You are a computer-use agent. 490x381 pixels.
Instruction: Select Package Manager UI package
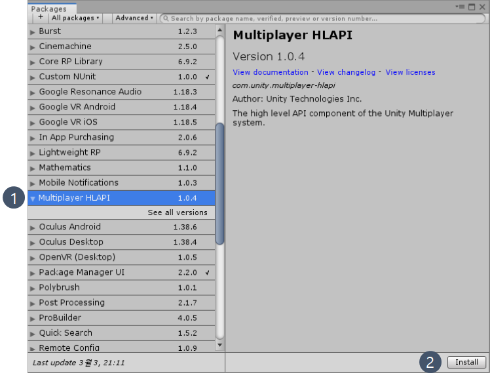coord(121,272)
